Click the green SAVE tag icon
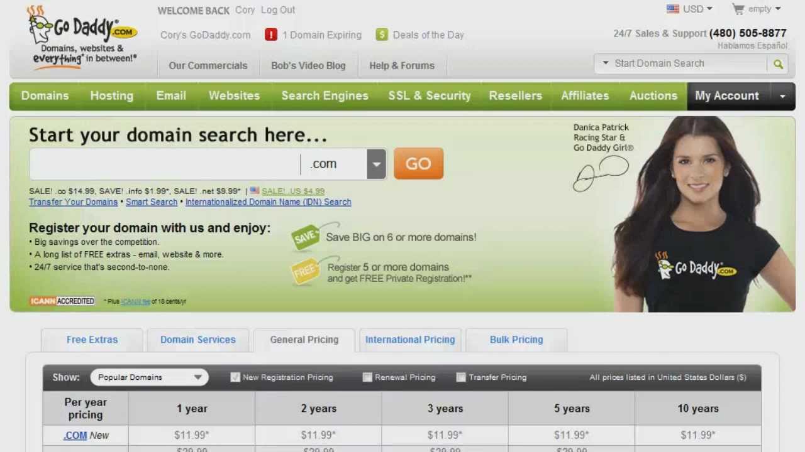805x452 pixels. [306, 237]
